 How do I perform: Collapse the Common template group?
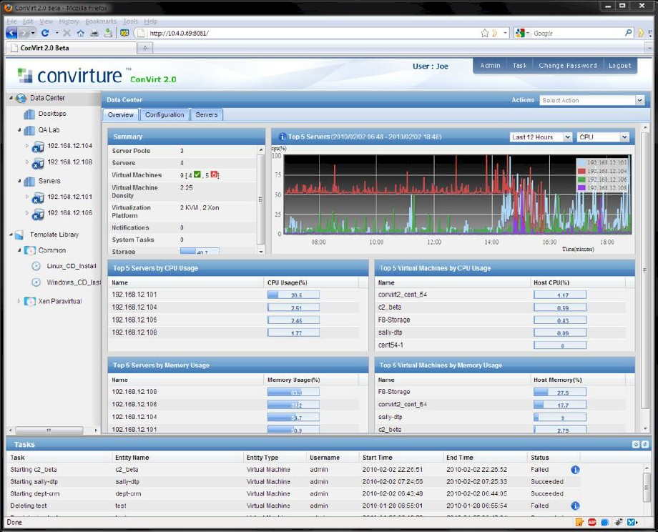(19, 250)
